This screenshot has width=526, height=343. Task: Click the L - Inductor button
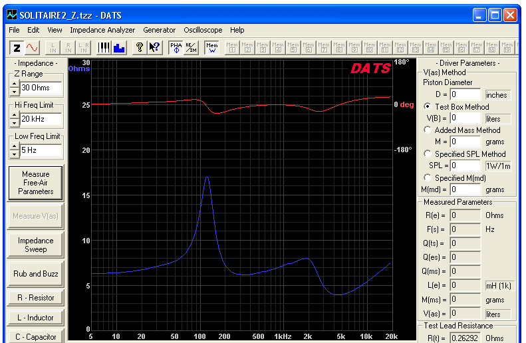[x=35, y=318]
